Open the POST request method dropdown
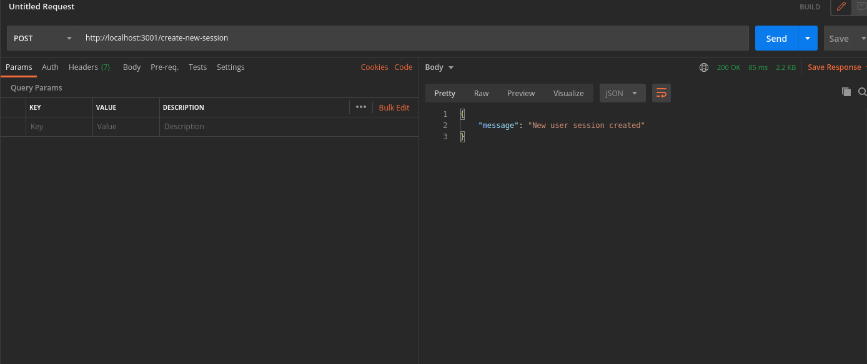867x364 pixels. click(x=41, y=38)
